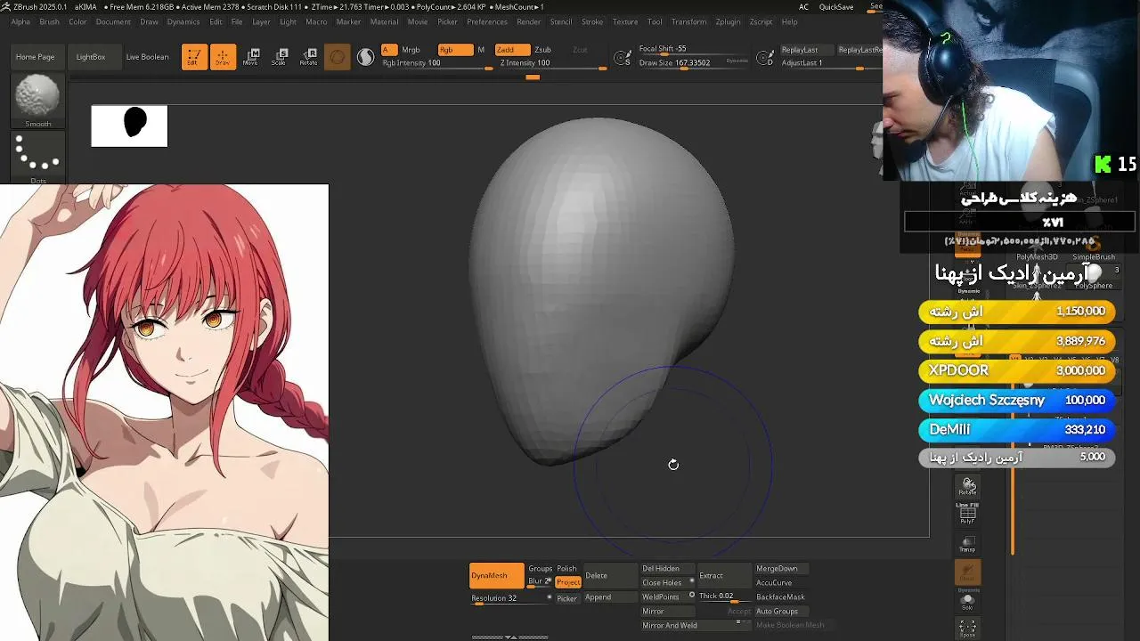Select the Move transform tool
1140x641 pixels.
(251, 57)
